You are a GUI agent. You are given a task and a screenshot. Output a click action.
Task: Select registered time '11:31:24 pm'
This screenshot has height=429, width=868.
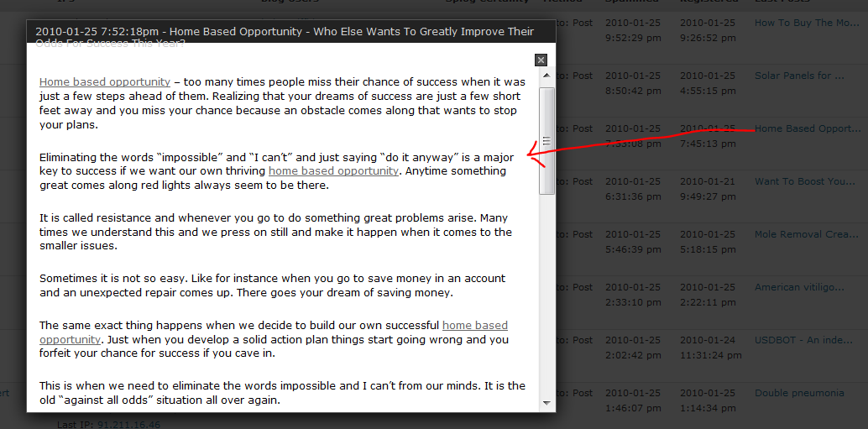[711, 355]
